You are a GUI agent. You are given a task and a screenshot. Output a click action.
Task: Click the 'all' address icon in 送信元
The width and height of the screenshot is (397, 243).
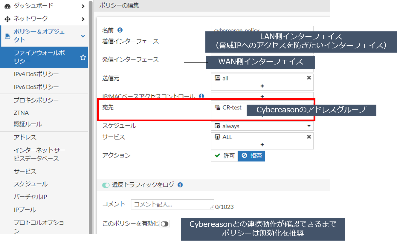[218, 78]
